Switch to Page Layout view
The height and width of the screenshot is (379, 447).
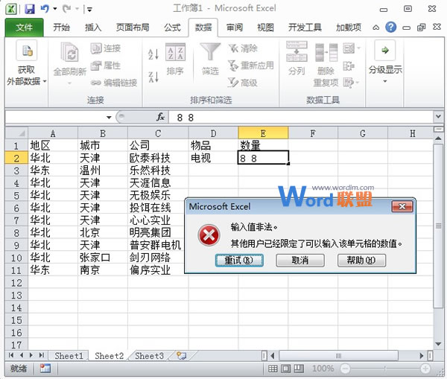[285, 369]
